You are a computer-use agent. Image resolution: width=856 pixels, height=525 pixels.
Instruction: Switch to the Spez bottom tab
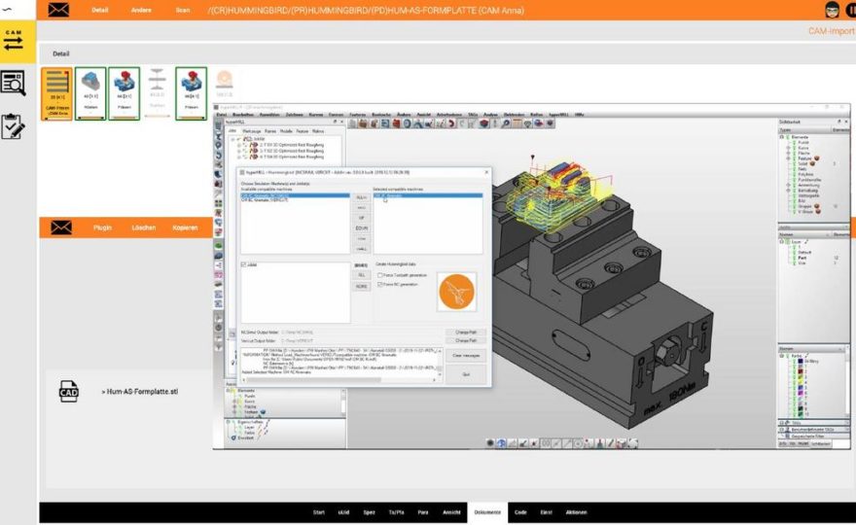(369, 512)
